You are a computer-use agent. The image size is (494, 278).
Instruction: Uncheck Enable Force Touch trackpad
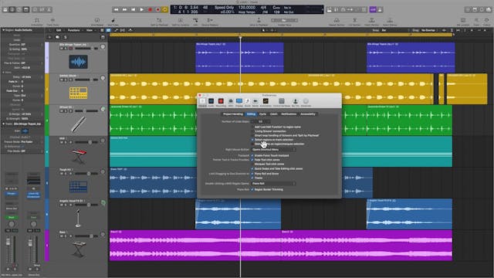pos(252,156)
